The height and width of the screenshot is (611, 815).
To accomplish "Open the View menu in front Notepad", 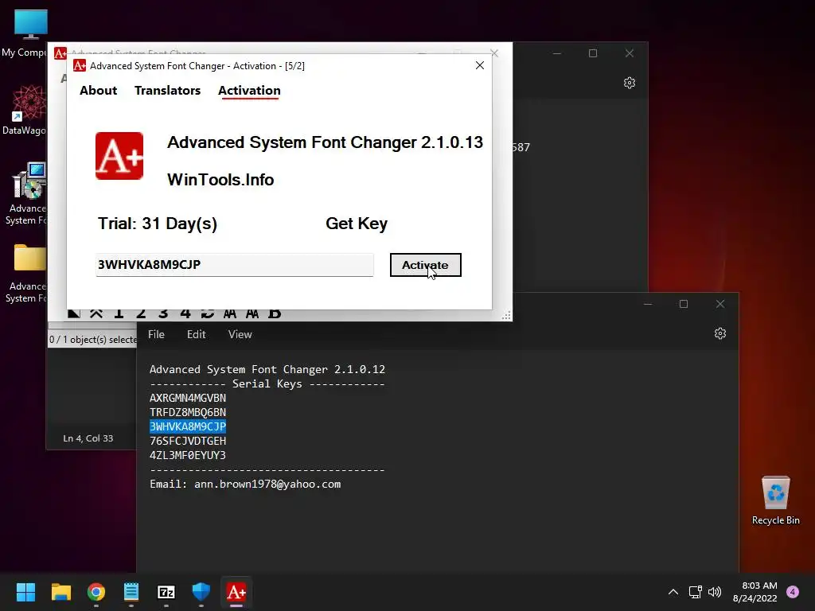I will pyautogui.click(x=240, y=335).
